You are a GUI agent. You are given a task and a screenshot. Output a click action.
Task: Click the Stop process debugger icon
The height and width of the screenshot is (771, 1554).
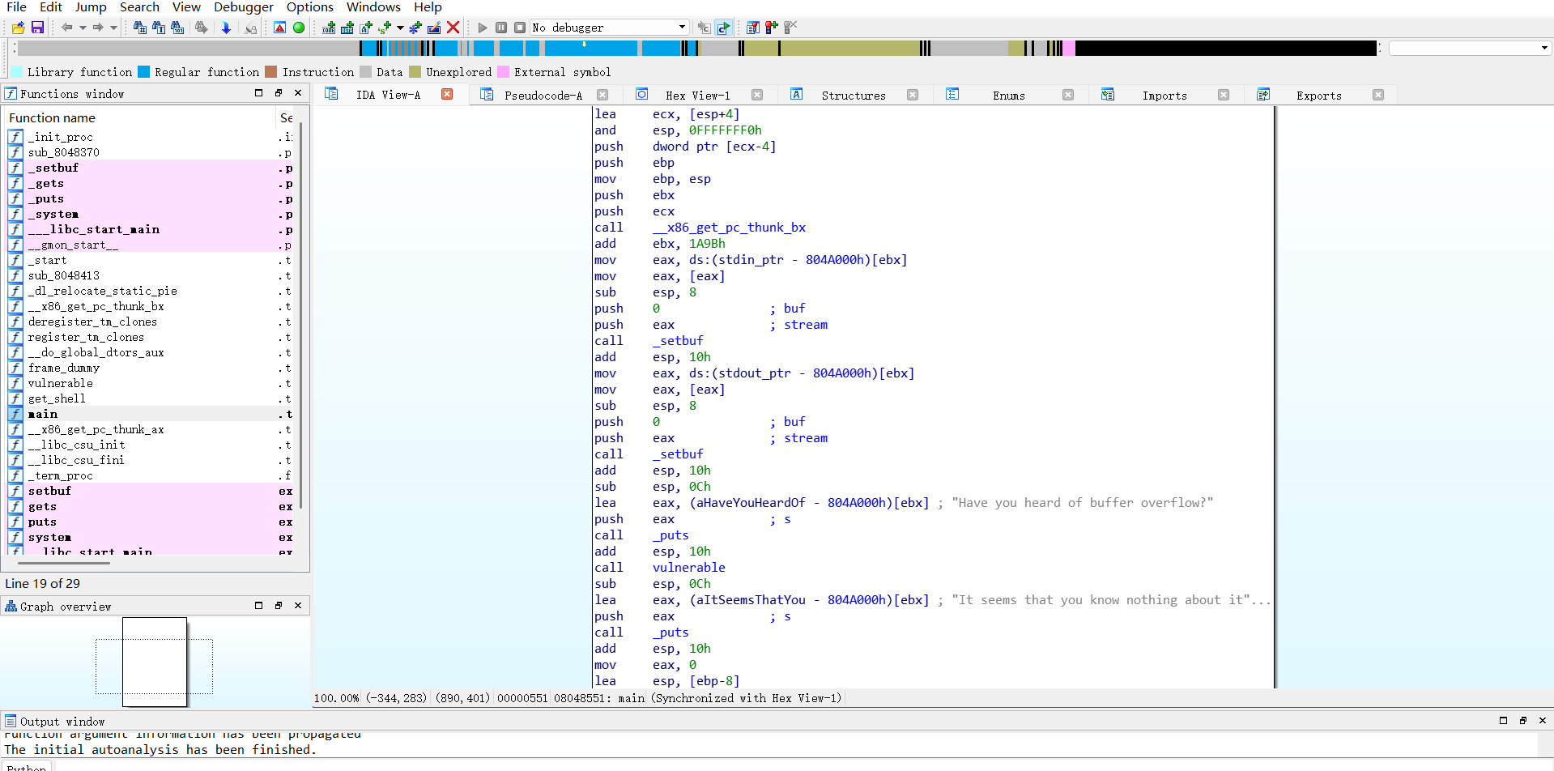520,27
